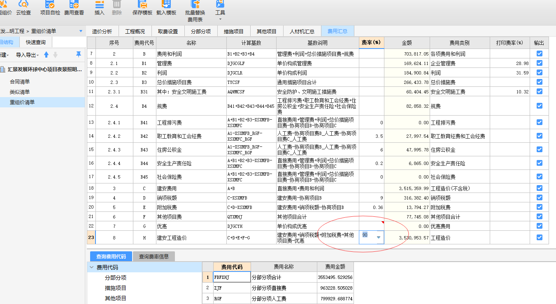Click 金额 column header

tap(407, 43)
